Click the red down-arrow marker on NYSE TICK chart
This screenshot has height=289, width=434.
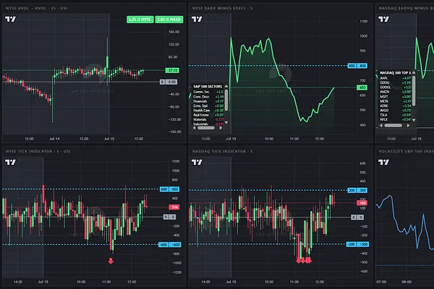[x=111, y=261]
